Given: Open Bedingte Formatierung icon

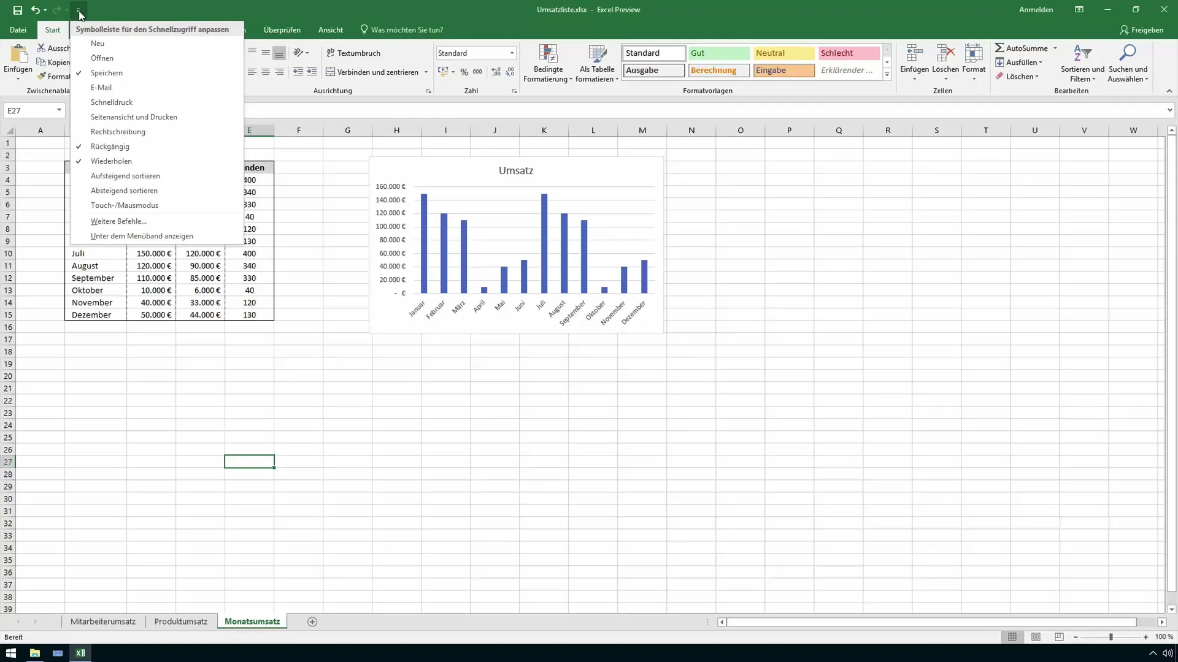Looking at the screenshot, I should (548, 54).
